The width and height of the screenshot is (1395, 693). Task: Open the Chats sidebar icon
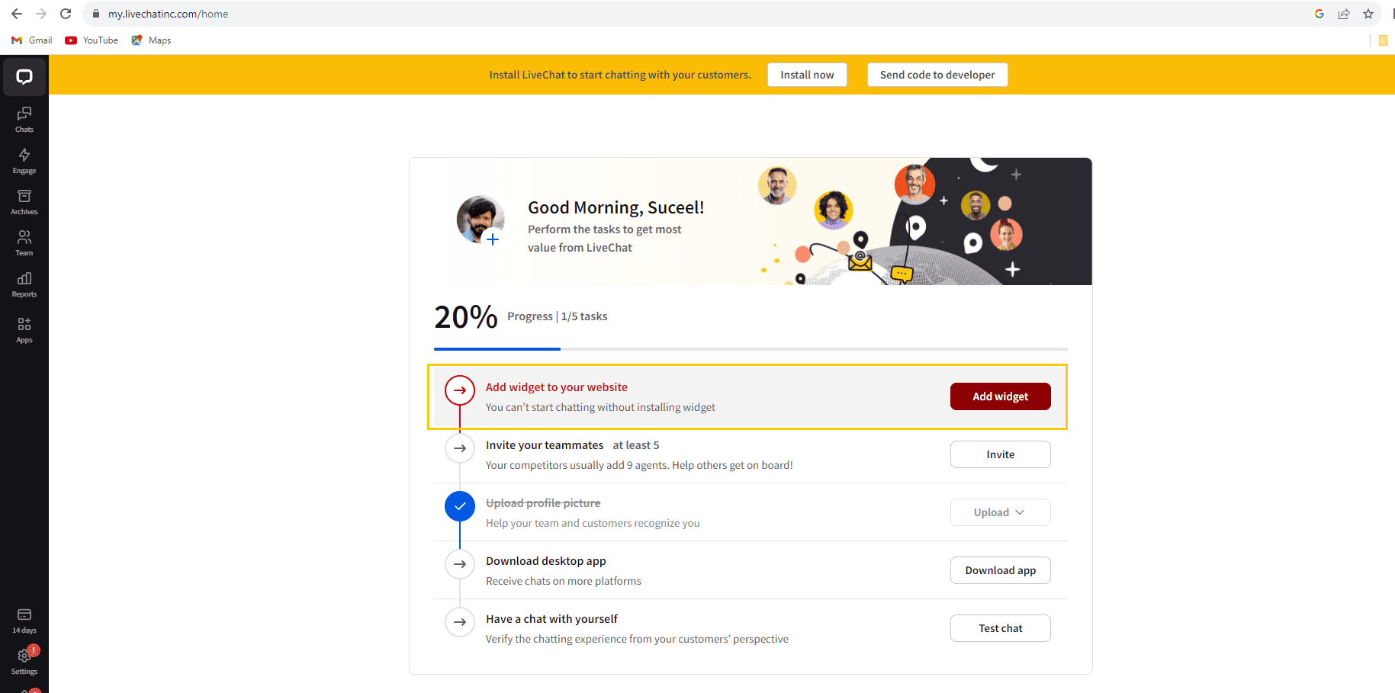[x=24, y=119]
